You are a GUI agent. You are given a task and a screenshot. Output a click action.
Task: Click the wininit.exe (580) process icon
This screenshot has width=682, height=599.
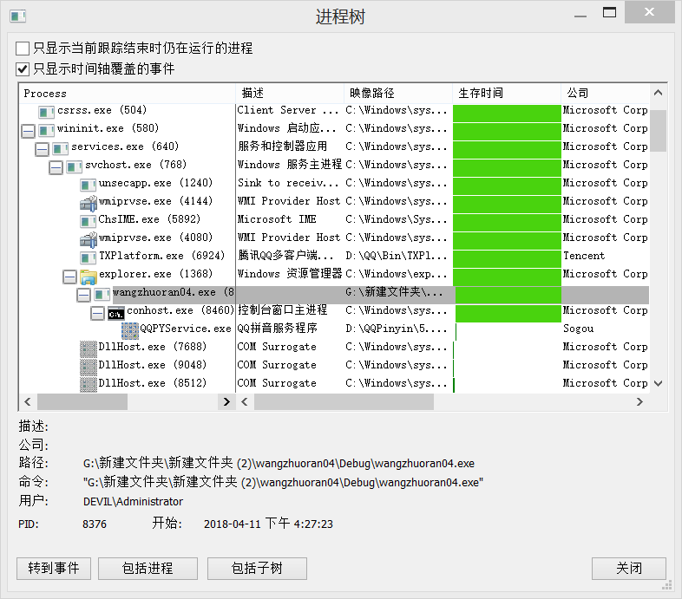(46, 130)
